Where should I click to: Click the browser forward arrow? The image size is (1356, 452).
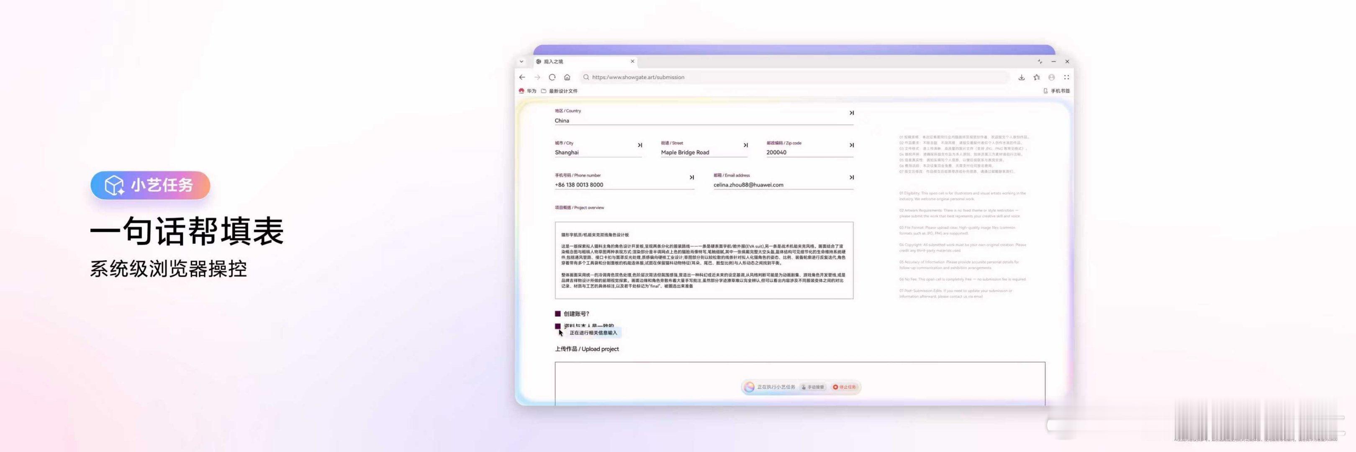point(537,77)
